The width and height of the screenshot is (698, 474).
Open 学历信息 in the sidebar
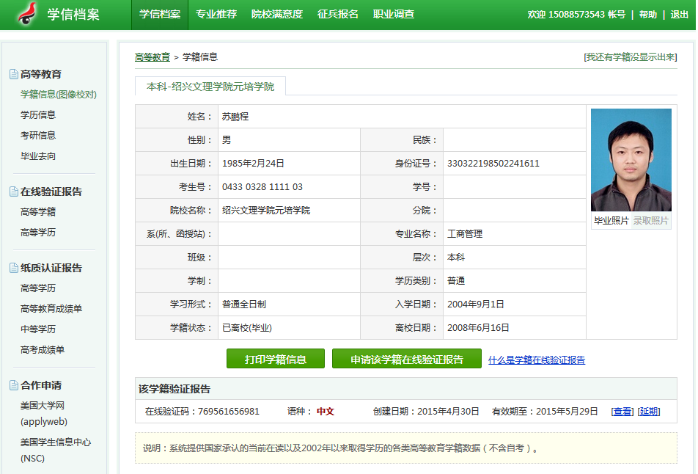click(38, 115)
